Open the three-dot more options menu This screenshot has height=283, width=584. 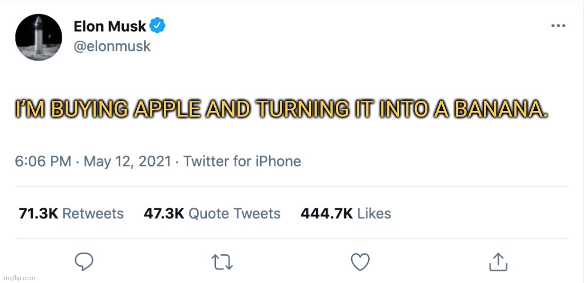click(559, 26)
